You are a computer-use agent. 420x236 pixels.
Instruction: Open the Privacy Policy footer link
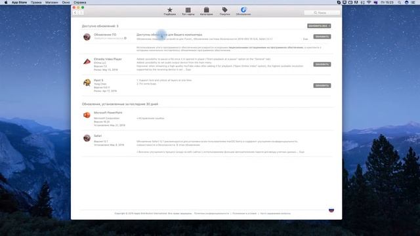click(211, 214)
